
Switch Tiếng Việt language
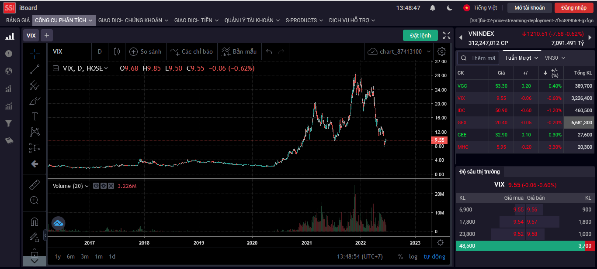click(480, 8)
